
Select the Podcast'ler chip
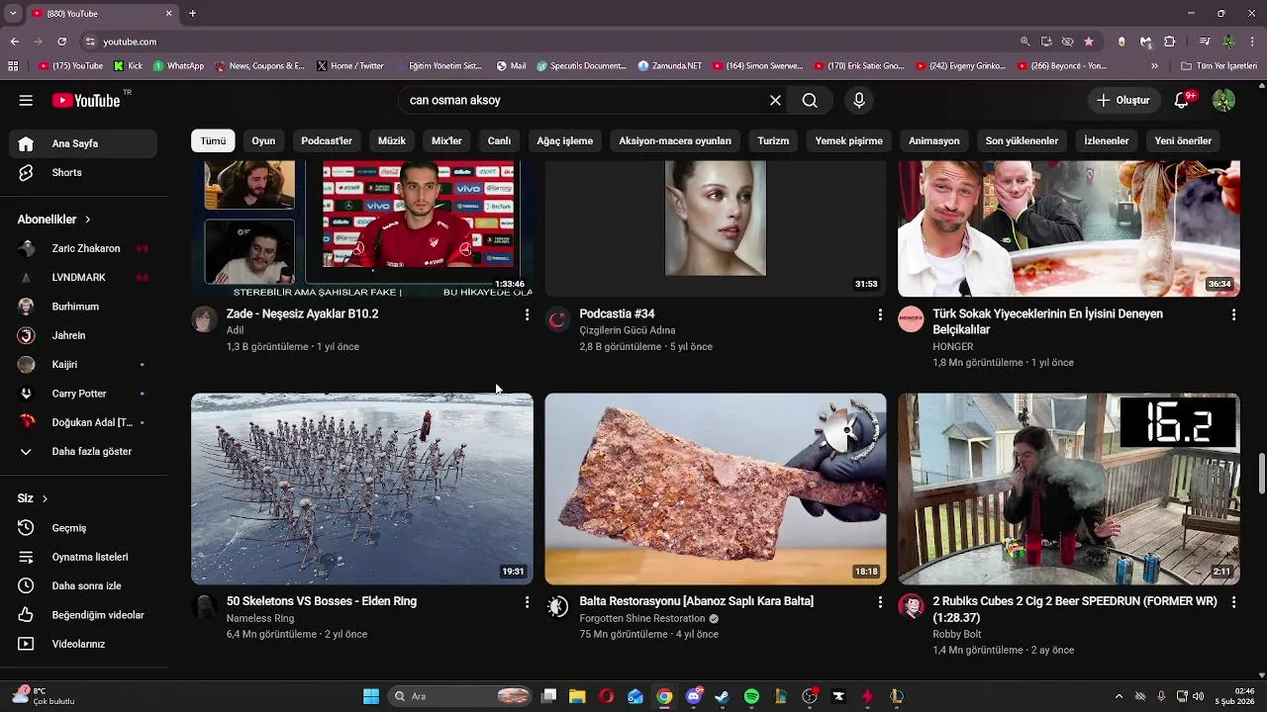[x=327, y=140]
